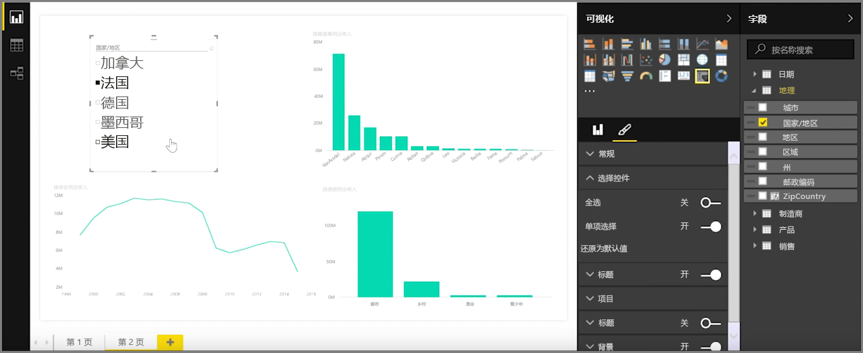Check the 城市 field checkbox
The width and height of the screenshot is (863, 353).
(762, 108)
